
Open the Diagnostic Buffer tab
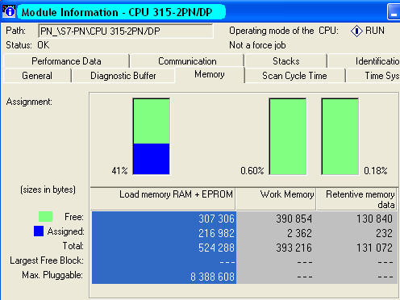coord(123,76)
